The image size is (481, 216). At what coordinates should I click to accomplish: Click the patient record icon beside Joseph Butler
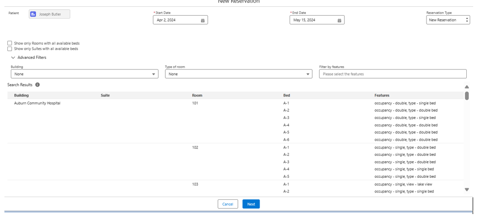pos(33,14)
